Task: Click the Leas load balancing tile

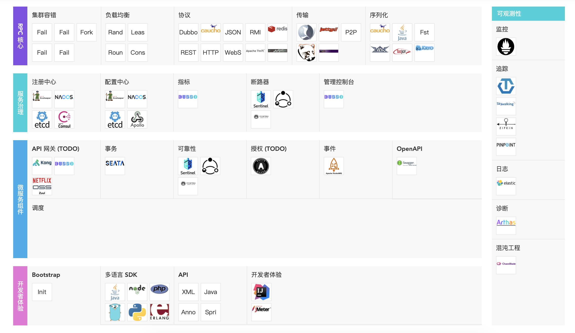Action: coord(138,32)
